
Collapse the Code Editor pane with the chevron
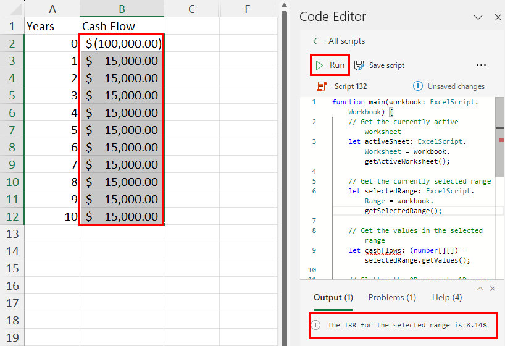pos(478,17)
